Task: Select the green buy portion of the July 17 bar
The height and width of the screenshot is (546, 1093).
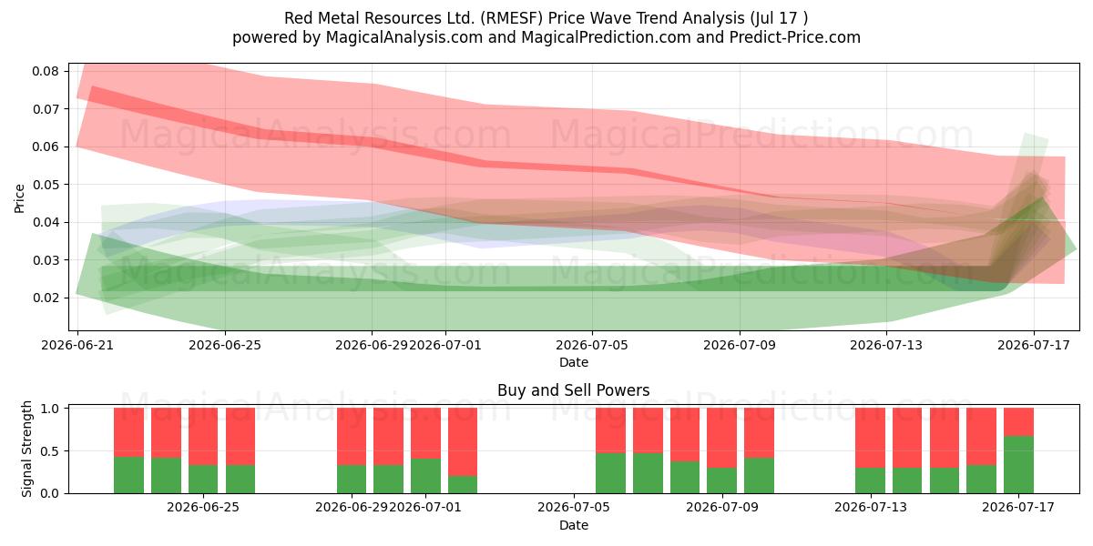Action: coord(1018,465)
